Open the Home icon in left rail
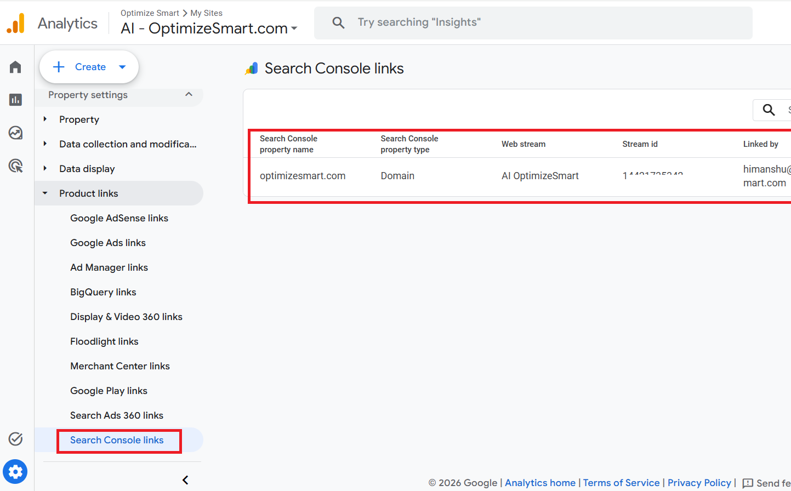 click(x=15, y=67)
